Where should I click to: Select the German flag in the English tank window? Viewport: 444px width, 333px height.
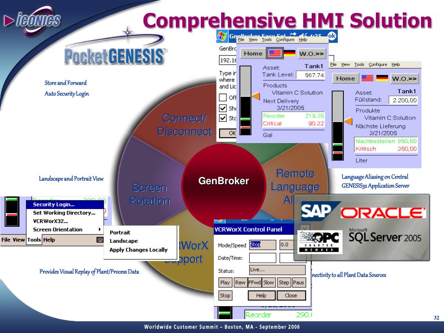pos(289,53)
